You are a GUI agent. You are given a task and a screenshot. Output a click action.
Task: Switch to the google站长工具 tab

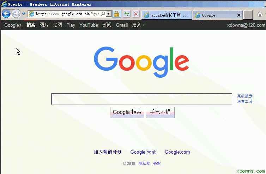point(167,15)
